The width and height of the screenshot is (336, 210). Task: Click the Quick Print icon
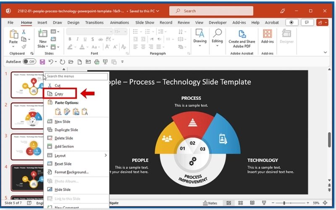(x=97, y=62)
